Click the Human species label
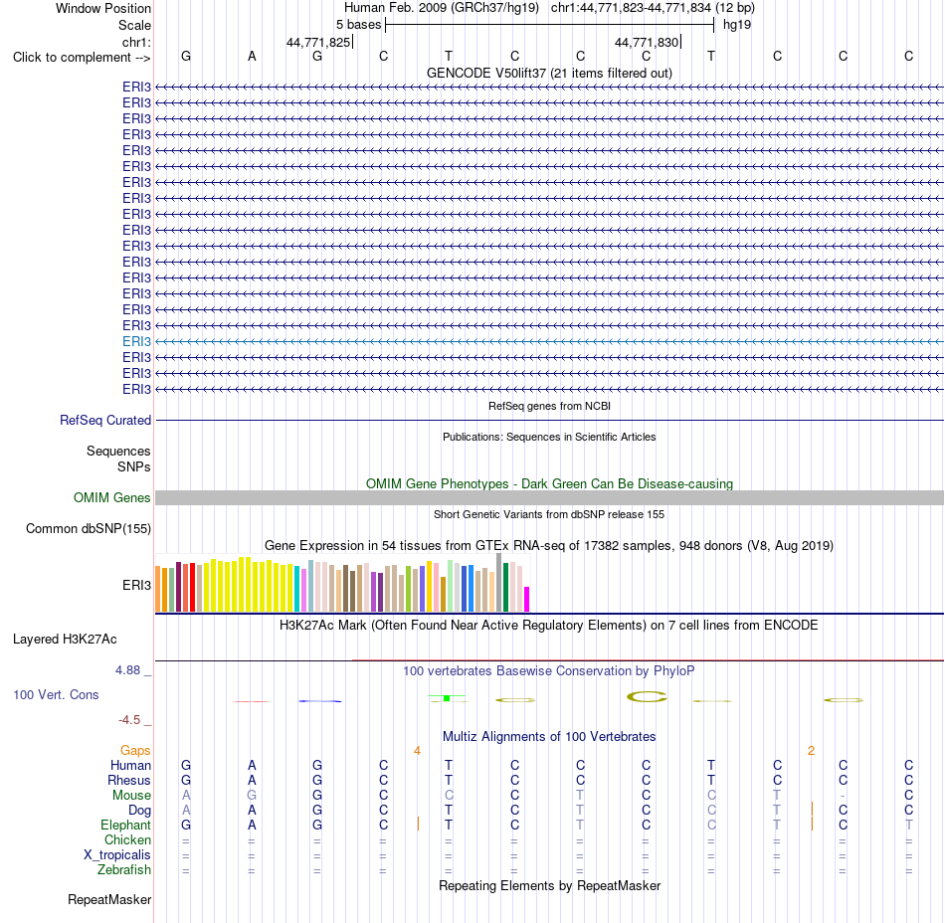The height and width of the screenshot is (923, 945). coord(130,765)
